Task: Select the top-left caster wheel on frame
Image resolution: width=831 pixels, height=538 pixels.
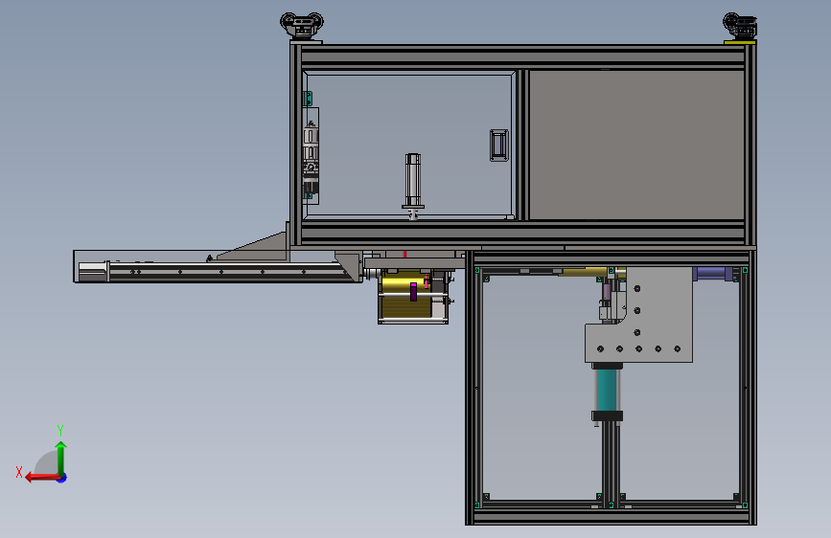Action: click(302, 26)
